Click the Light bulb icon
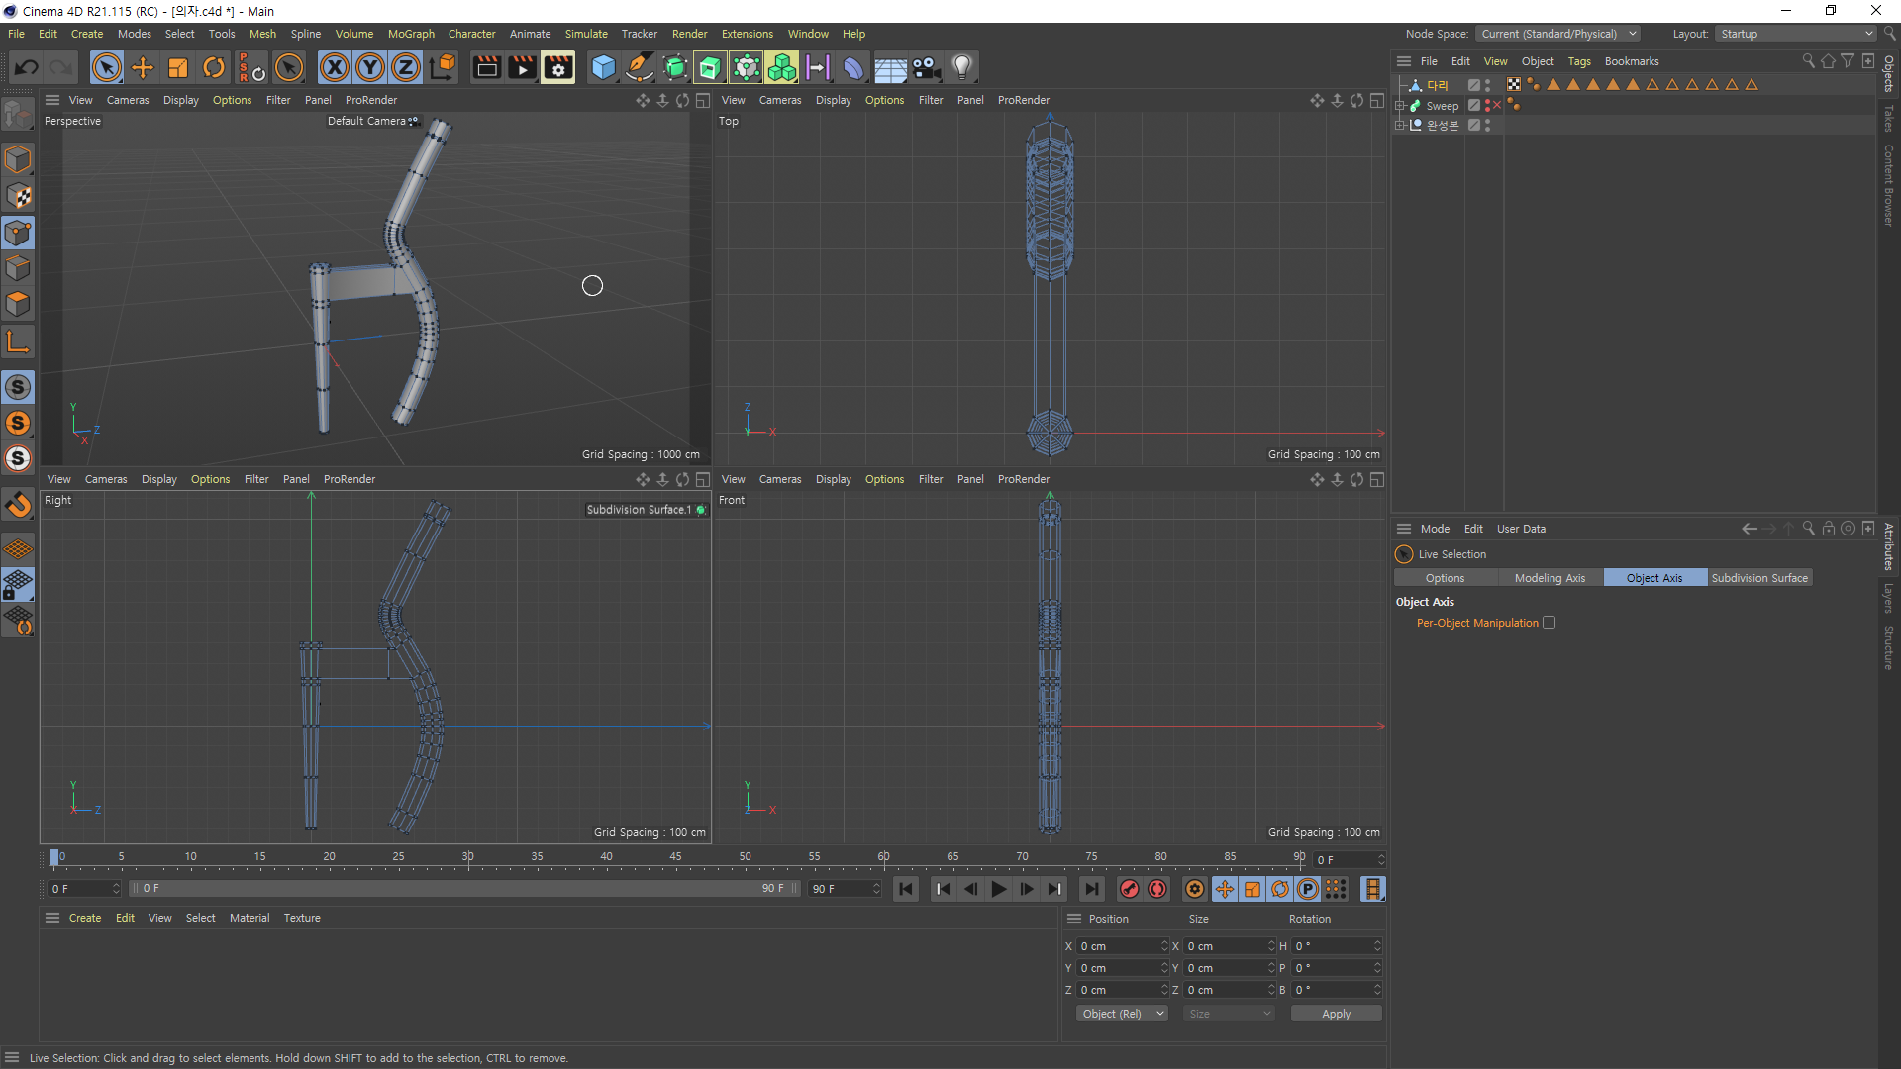 click(x=961, y=68)
